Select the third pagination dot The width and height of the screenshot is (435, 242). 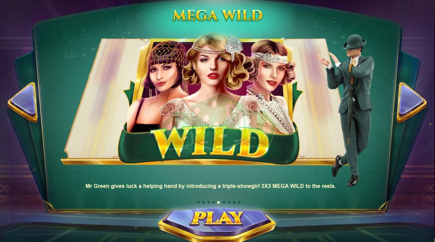(x=209, y=202)
